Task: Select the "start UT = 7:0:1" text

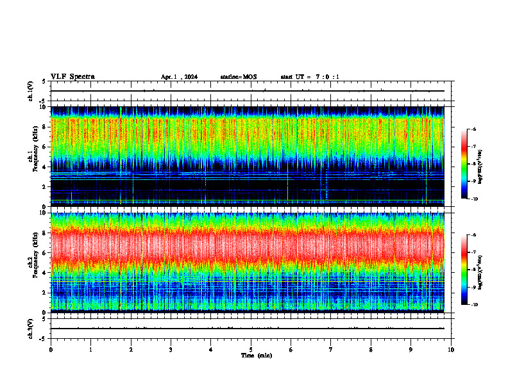Action: click(310, 77)
